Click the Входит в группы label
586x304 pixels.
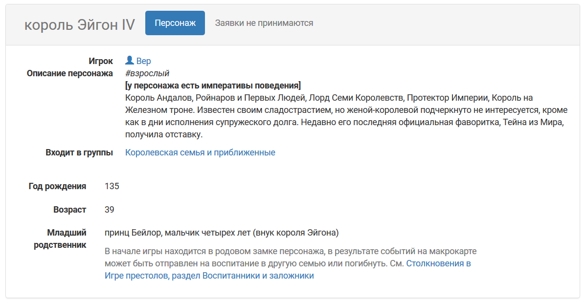79,152
